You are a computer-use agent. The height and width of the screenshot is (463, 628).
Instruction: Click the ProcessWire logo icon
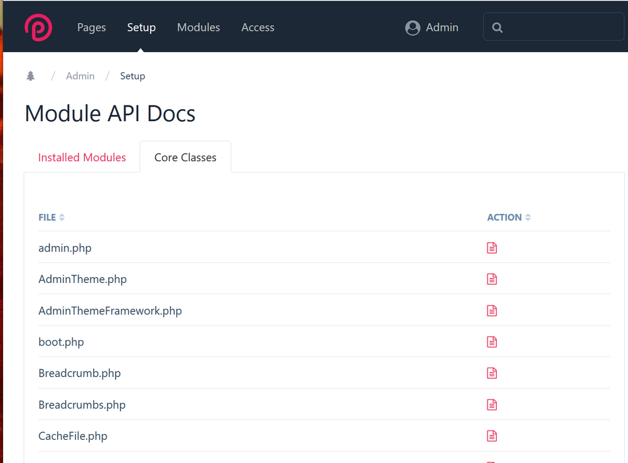tap(38, 28)
